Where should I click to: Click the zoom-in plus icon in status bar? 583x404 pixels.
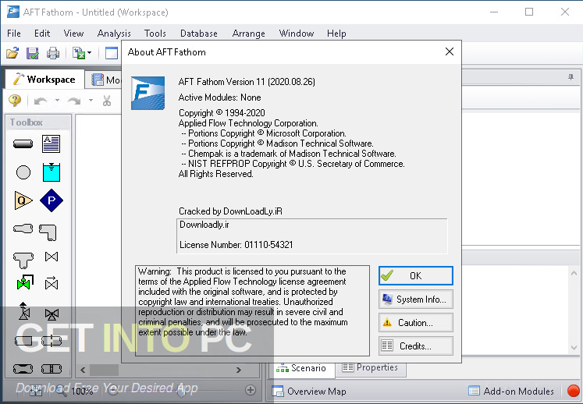click(251, 390)
